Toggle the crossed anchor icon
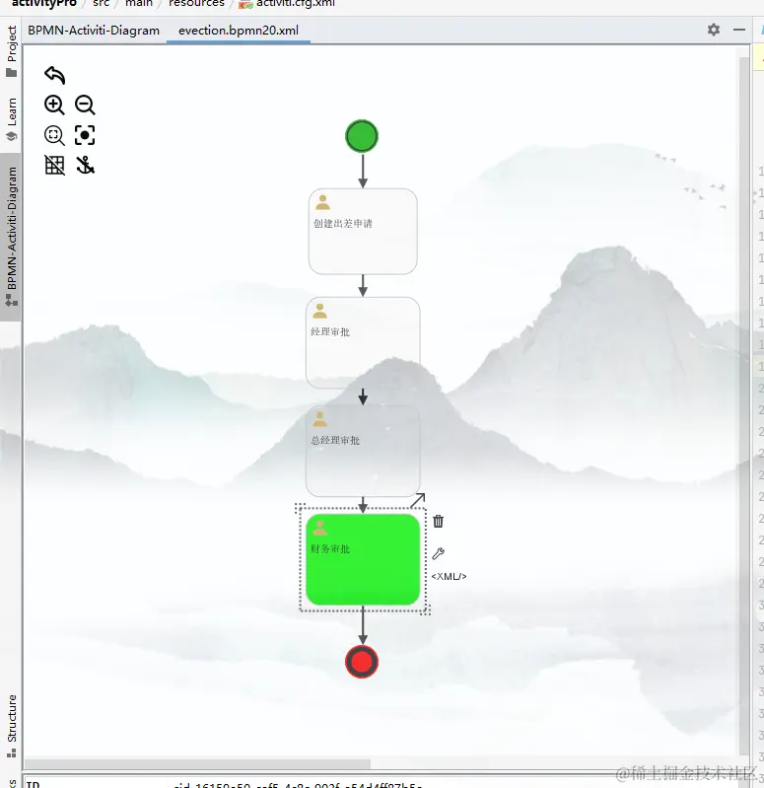Image resolution: width=764 pixels, height=788 pixels. pyautogui.click(x=85, y=165)
